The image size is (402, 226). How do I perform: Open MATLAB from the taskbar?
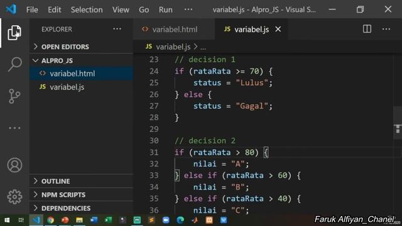(x=195, y=220)
